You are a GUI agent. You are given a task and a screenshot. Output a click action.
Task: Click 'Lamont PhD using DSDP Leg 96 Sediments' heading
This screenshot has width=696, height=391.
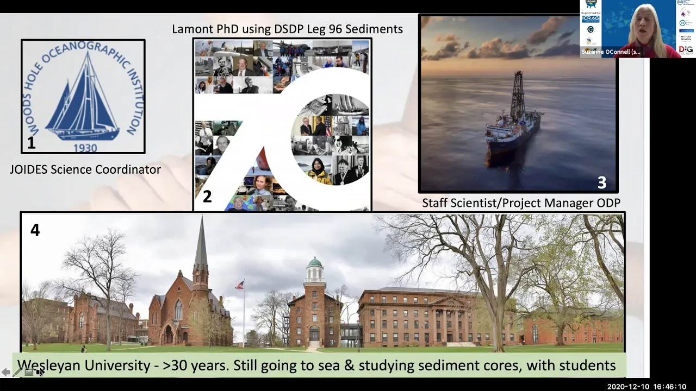(287, 29)
